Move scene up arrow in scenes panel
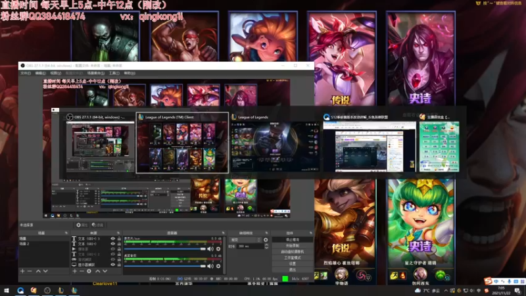Viewport: 526px width, 296px height. pyautogui.click(x=38, y=271)
